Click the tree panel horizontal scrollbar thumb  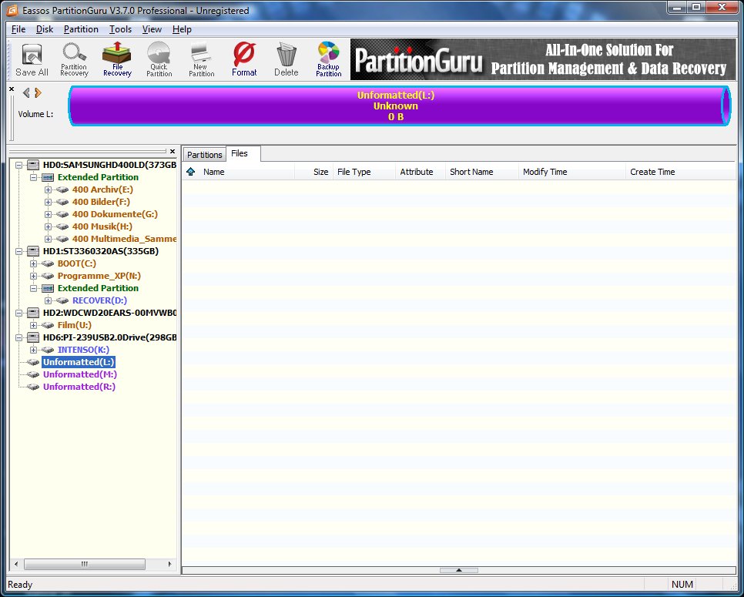(x=85, y=564)
